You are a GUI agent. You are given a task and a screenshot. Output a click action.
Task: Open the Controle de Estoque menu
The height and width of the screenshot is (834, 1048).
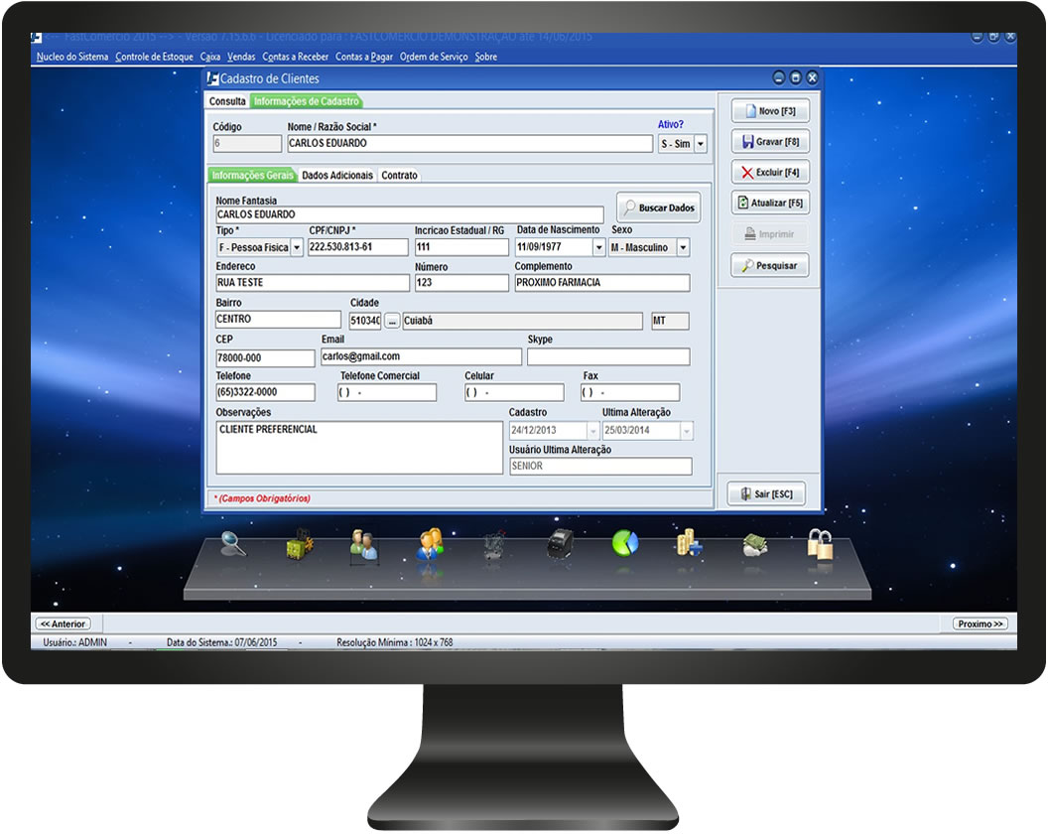pyautogui.click(x=154, y=57)
